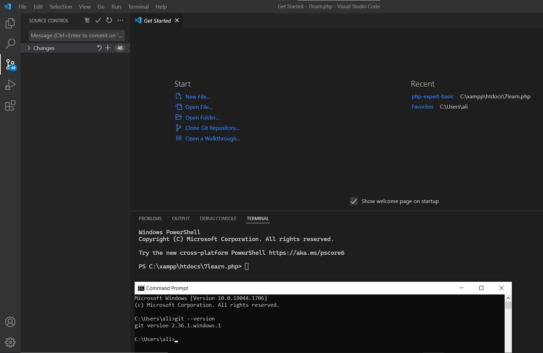Click the New File... link
The image size is (543, 353).
(x=198, y=97)
